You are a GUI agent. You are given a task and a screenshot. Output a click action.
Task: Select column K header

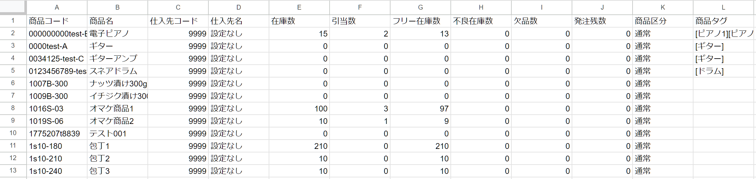(663, 7)
